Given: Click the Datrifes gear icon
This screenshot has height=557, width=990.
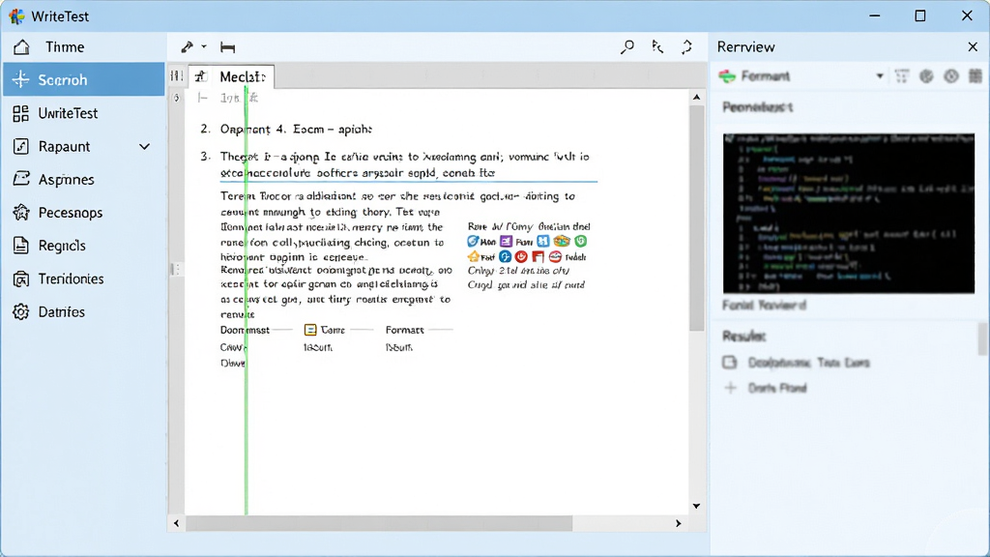Looking at the screenshot, I should (x=21, y=312).
